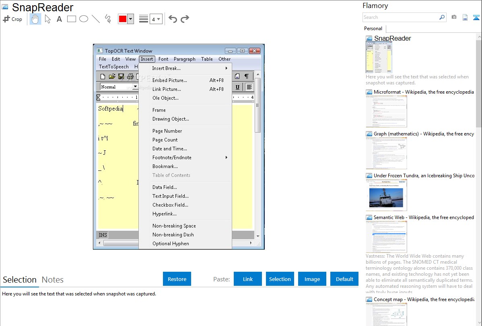Choose the text annotation tool

click(x=59, y=19)
